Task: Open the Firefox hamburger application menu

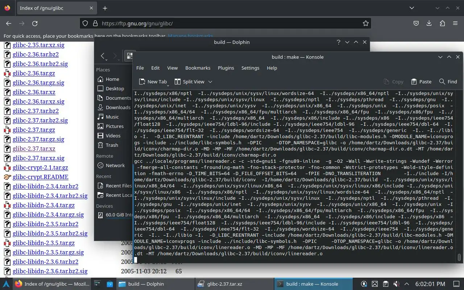Action: coord(455,23)
